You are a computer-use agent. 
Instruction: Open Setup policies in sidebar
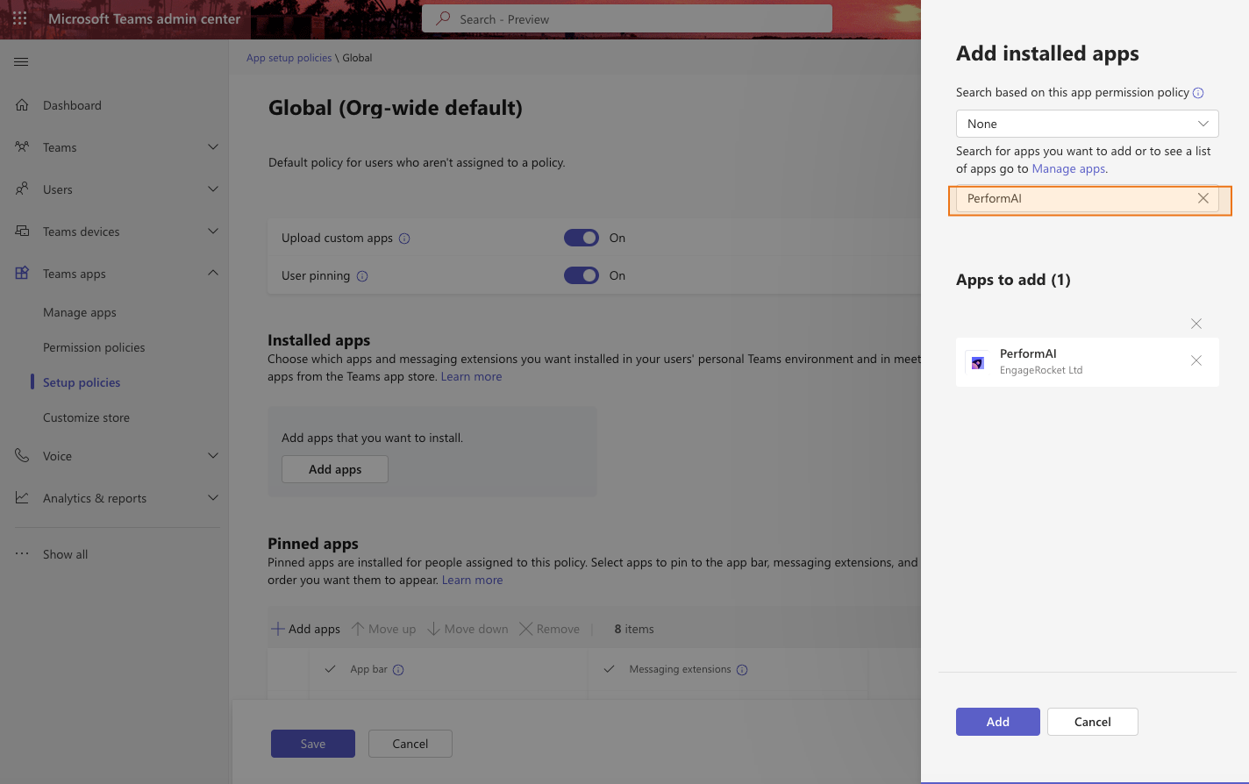coord(82,382)
